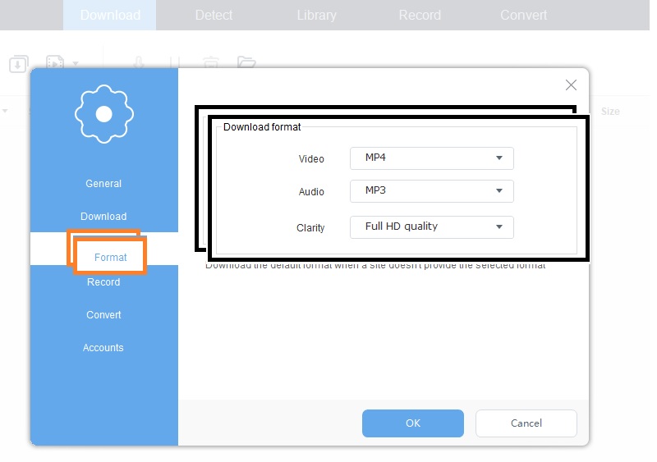Click the OK button
Image resolution: width=657 pixels, height=462 pixels.
(413, 423)
